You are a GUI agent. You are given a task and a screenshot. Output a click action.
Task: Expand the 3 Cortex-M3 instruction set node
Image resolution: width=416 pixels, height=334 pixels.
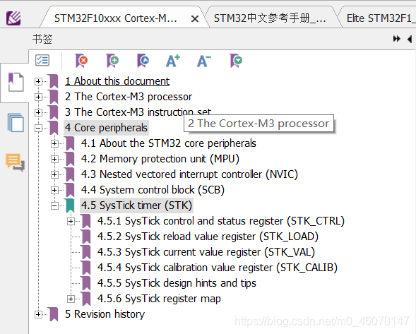point(38,112)
